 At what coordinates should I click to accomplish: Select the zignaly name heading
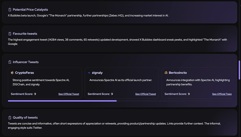[97, 73]
